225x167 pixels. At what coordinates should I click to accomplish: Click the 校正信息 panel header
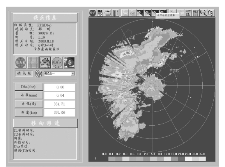45,18
